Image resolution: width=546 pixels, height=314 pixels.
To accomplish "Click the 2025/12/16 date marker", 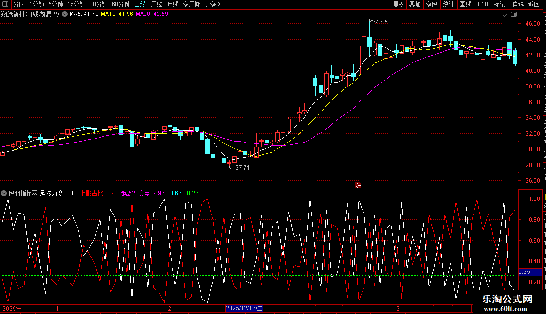I will point(244,308).
